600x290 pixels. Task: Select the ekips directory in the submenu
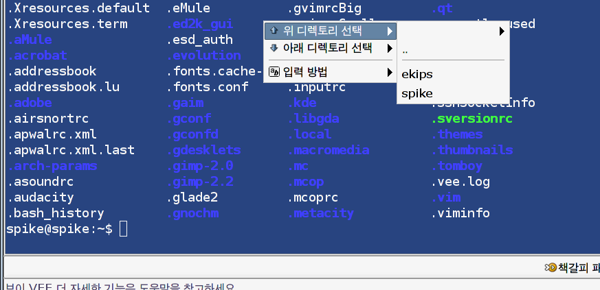click(x=416, y=74)
